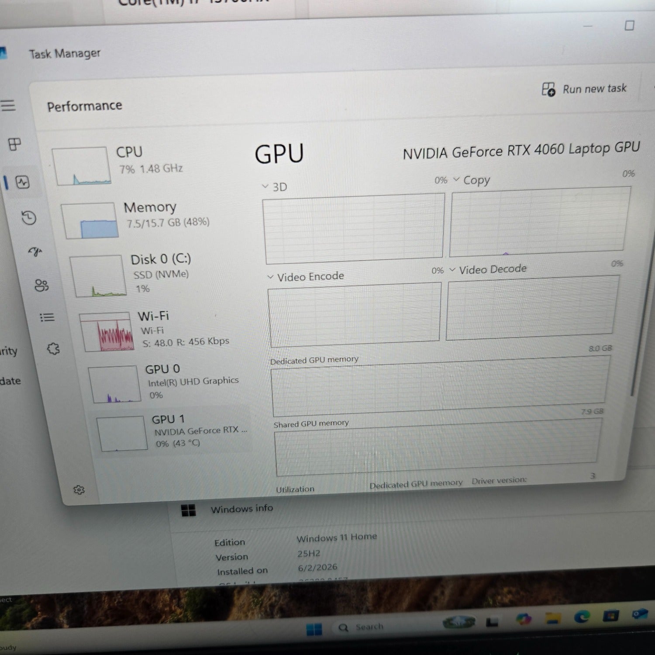Click the '25H2' version value in Settings
The width and height of the screenshot is (655, 655).
[309, 553]
